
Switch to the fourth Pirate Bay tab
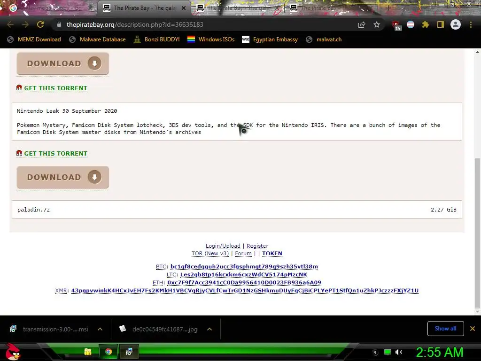331,8
